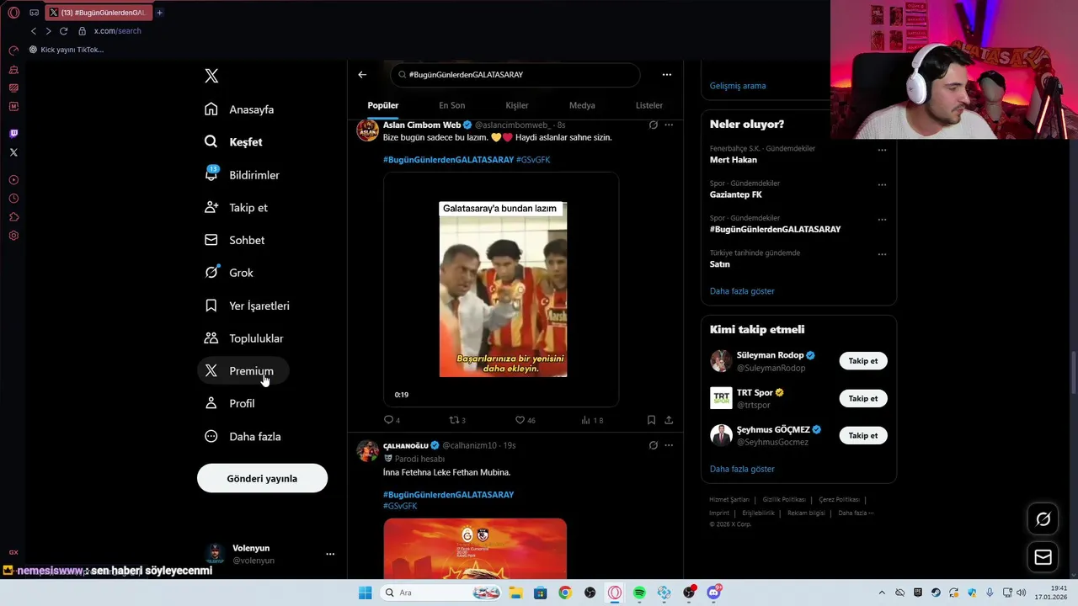Open Profil page
This screenshot has height=606, width=1078.
[230, 403]
